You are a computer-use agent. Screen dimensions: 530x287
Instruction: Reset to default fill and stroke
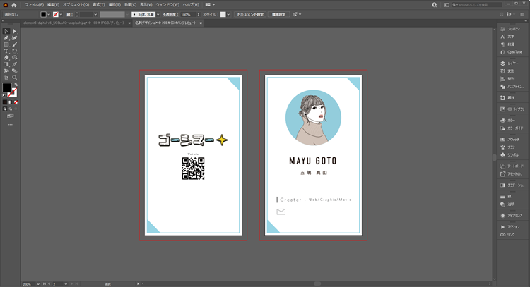pyautogui.click(x=4, y=97)
